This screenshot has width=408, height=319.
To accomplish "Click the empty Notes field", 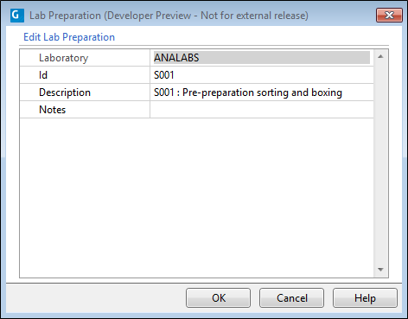I will click(x=262, y=110).
